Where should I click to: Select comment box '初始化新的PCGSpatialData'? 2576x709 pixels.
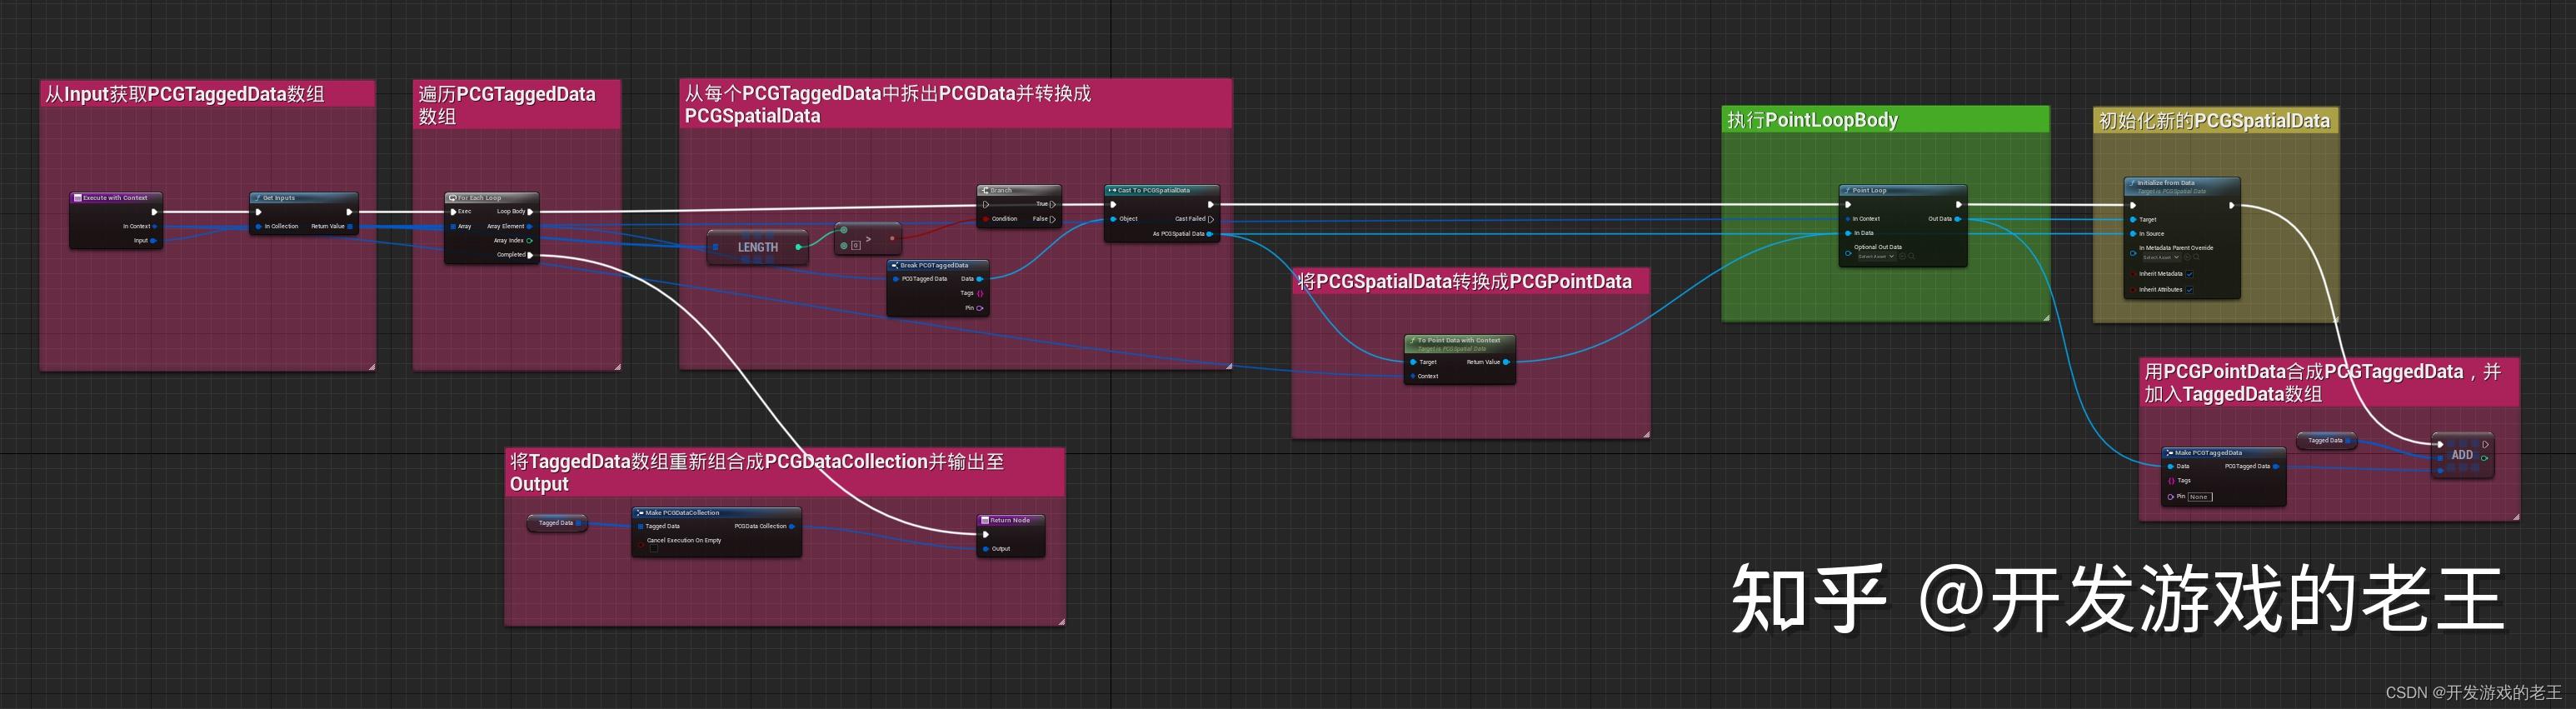tap(2215, 121)
